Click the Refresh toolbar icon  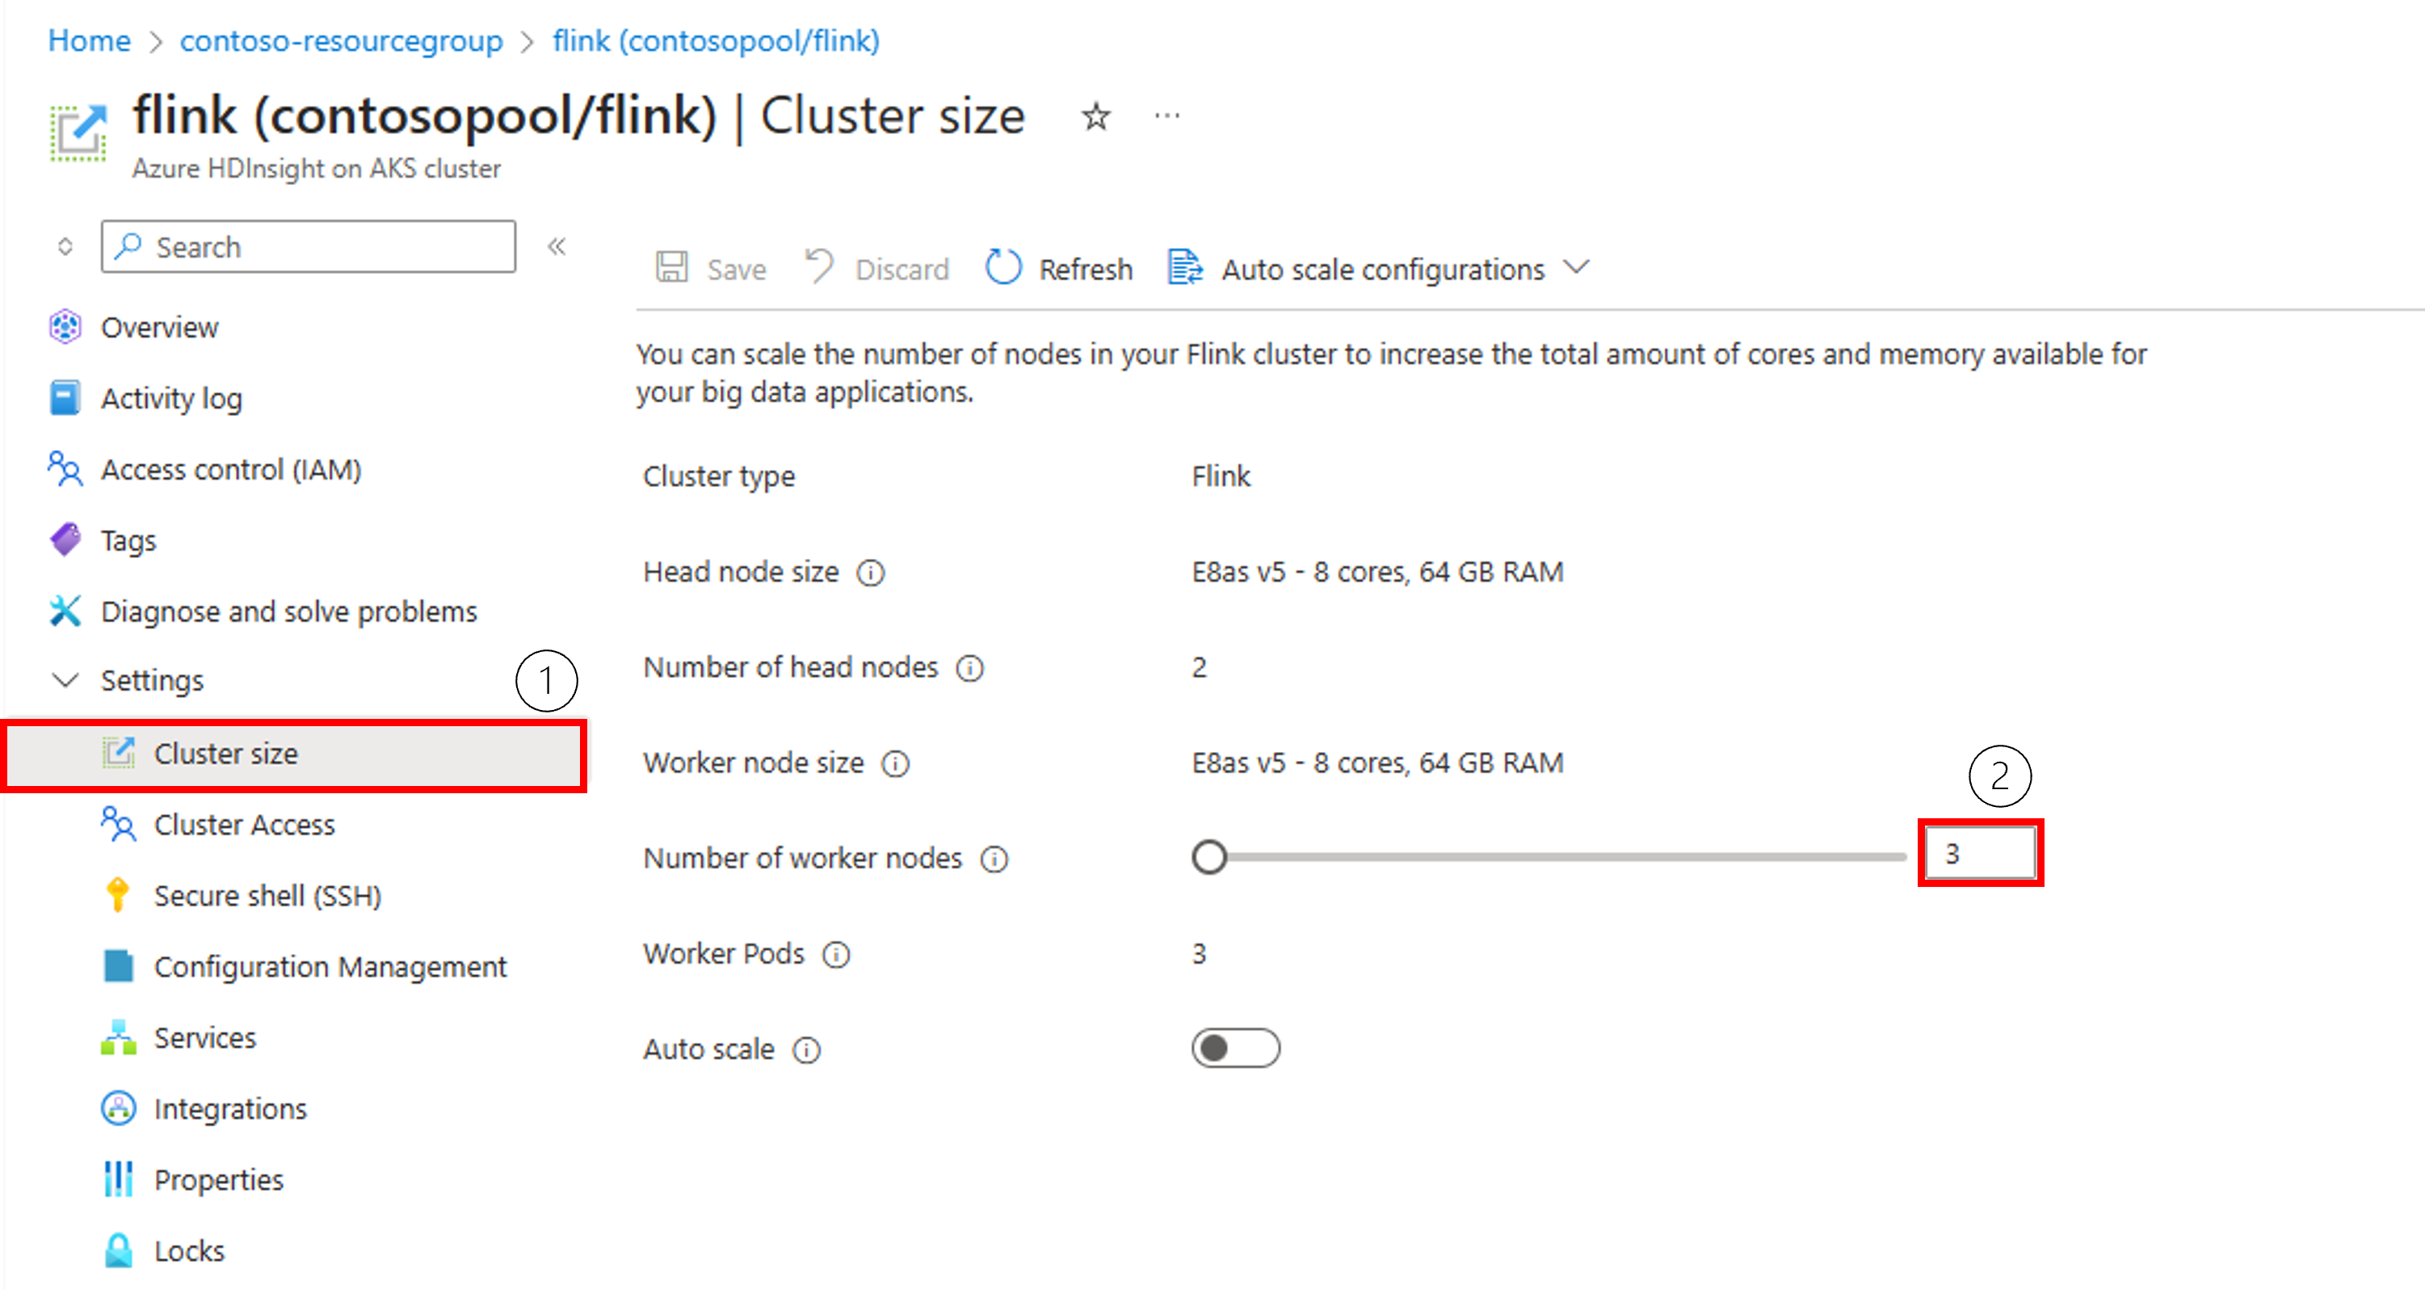point(1002,267)
